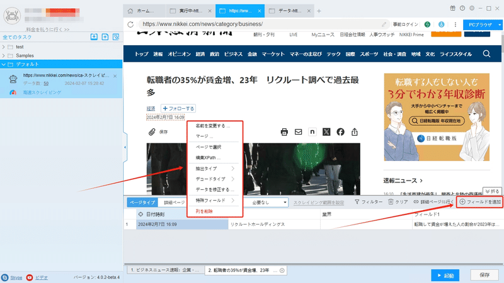Viewport: 504px width, 283px height.
Task: Click +フォローする button in article
Action: point(178,108)
